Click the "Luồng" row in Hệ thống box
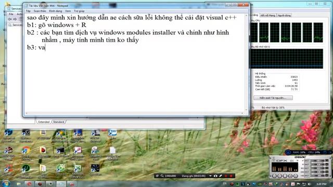The height and width of the screenshot is (187, 333). (276, 80)
